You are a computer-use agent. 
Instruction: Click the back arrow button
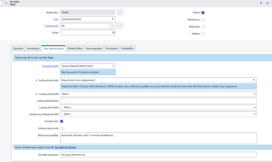click(1, 3)
